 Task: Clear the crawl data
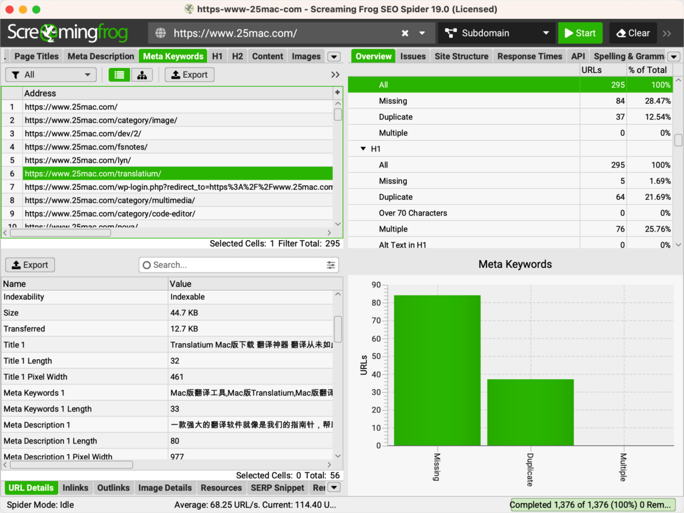pos(633,33)
